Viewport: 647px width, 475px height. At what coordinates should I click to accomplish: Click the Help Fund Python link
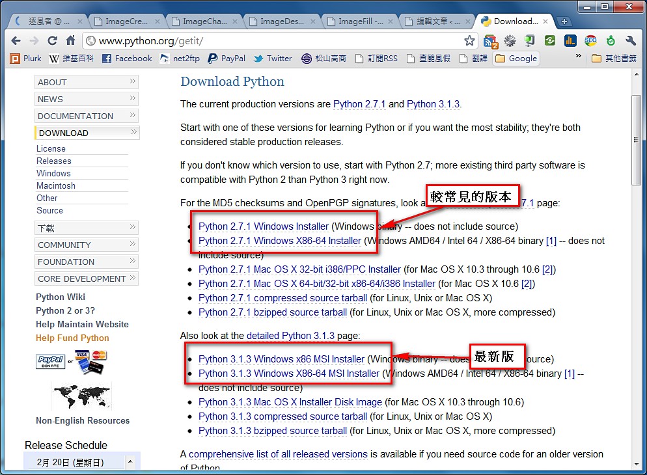72,338
